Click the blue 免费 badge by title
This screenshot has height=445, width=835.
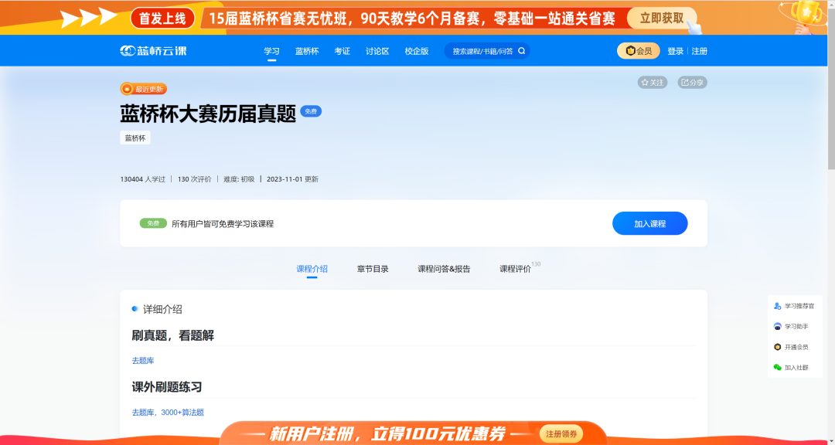pos(311,112)
